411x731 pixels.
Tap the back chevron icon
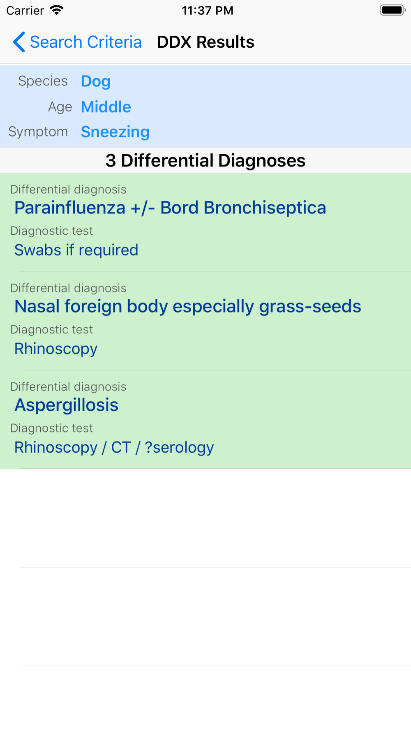[x=18, y=42]
